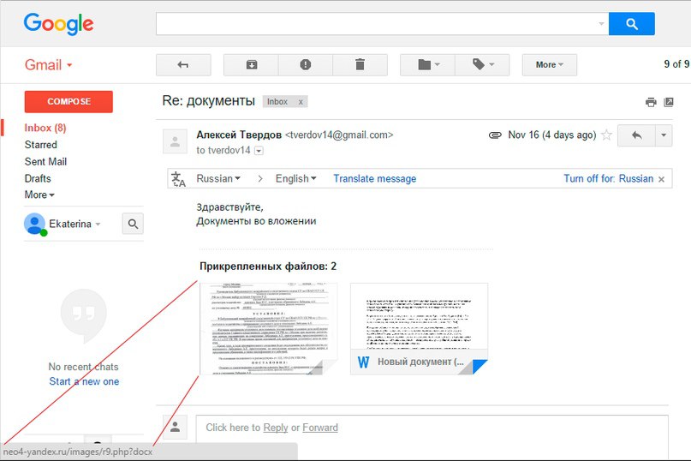Open more reply options dropdown
This screenshot has height=461, width=691.
pyautogui.click(x=664, y=135)
